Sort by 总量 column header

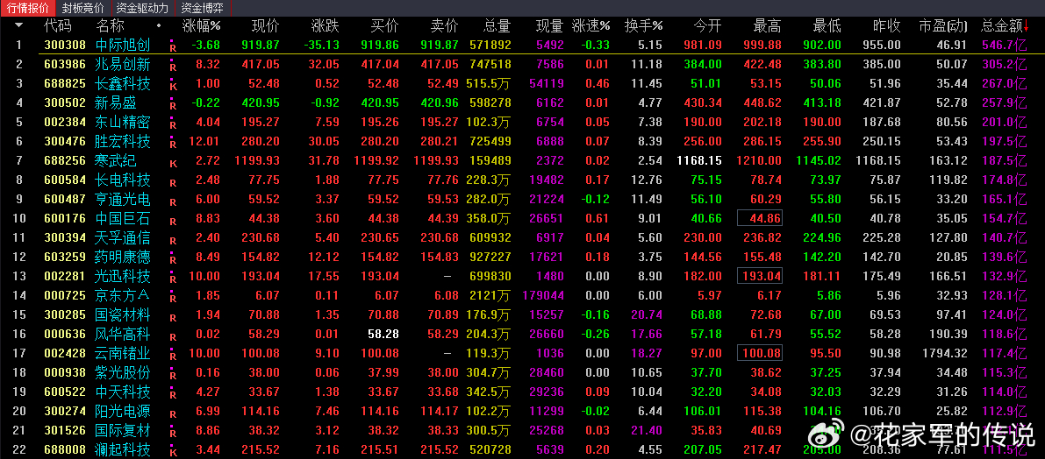coord(497,26)
